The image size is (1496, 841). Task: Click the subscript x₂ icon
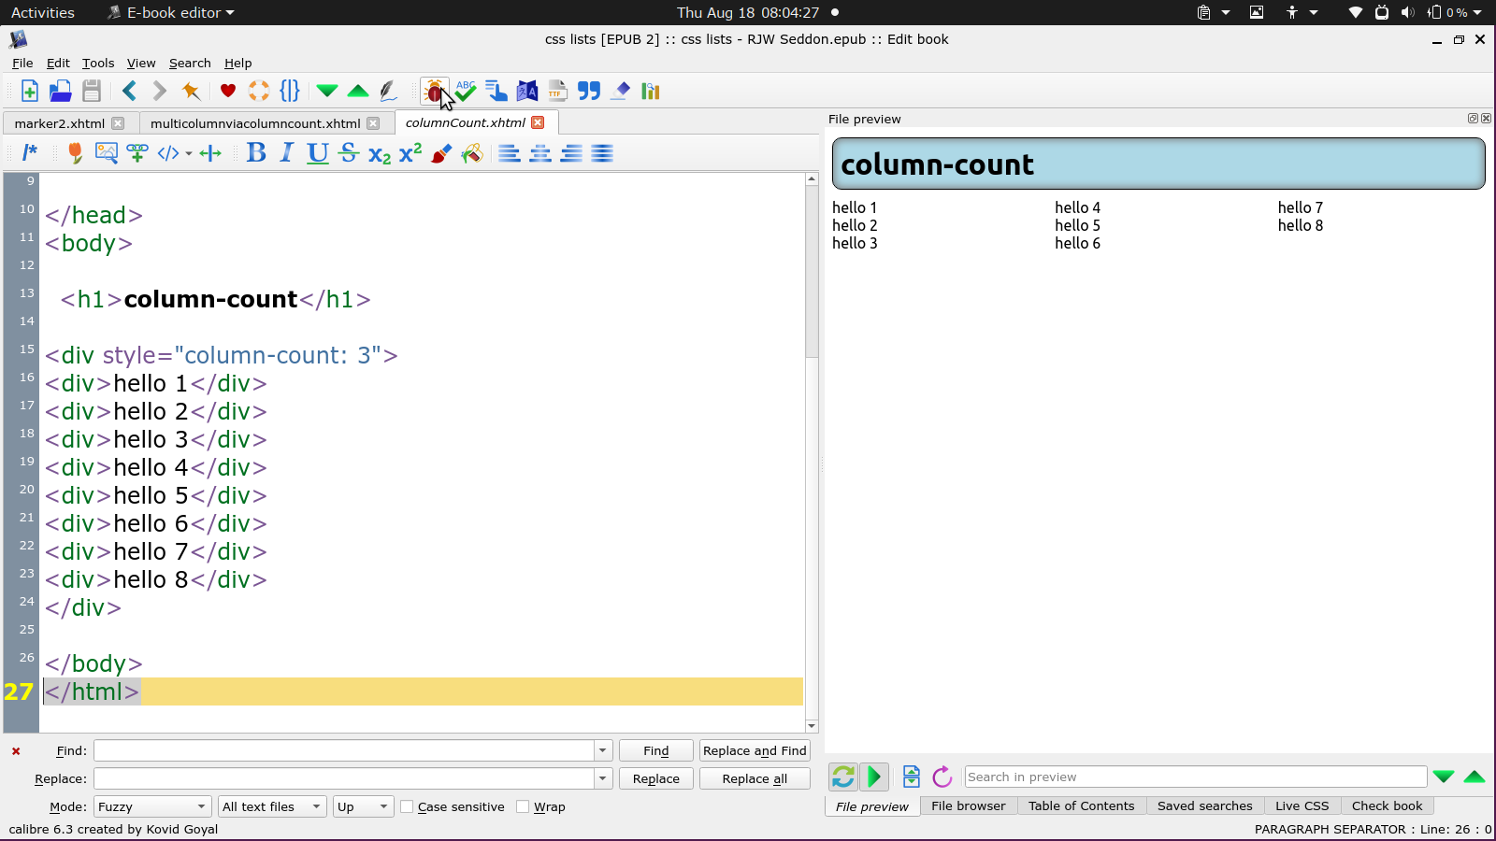pos(379,154)
